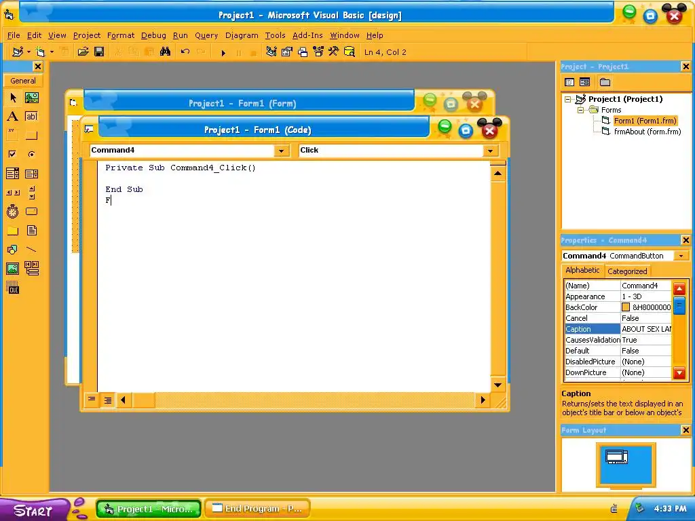695x521 pixels.
Task: Switch to End Program taskbar window
Action: click(257, 509)
